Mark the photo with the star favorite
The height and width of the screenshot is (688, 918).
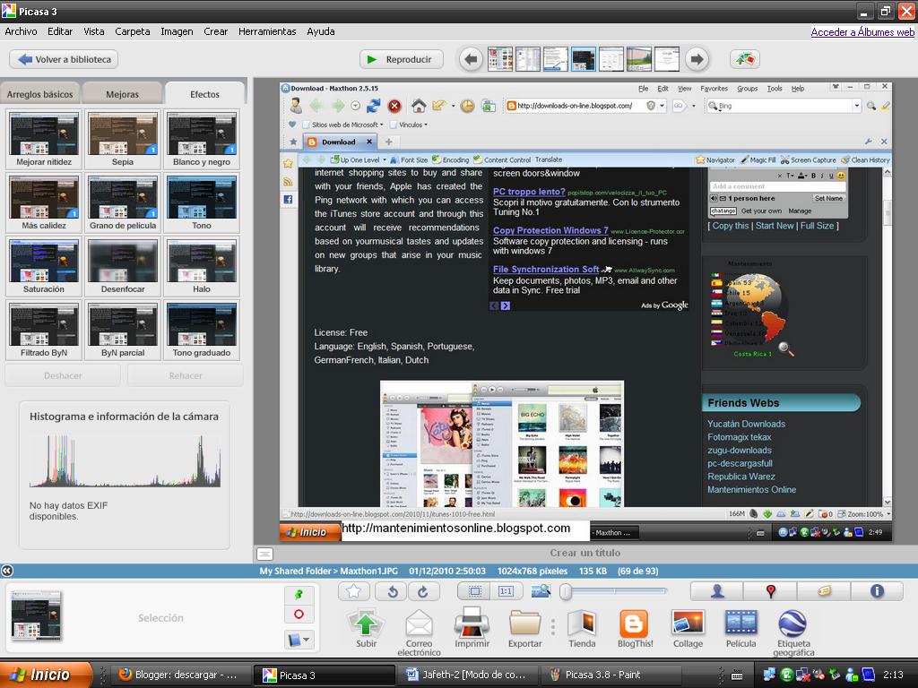pyautogui.click(x=353, y=591)
